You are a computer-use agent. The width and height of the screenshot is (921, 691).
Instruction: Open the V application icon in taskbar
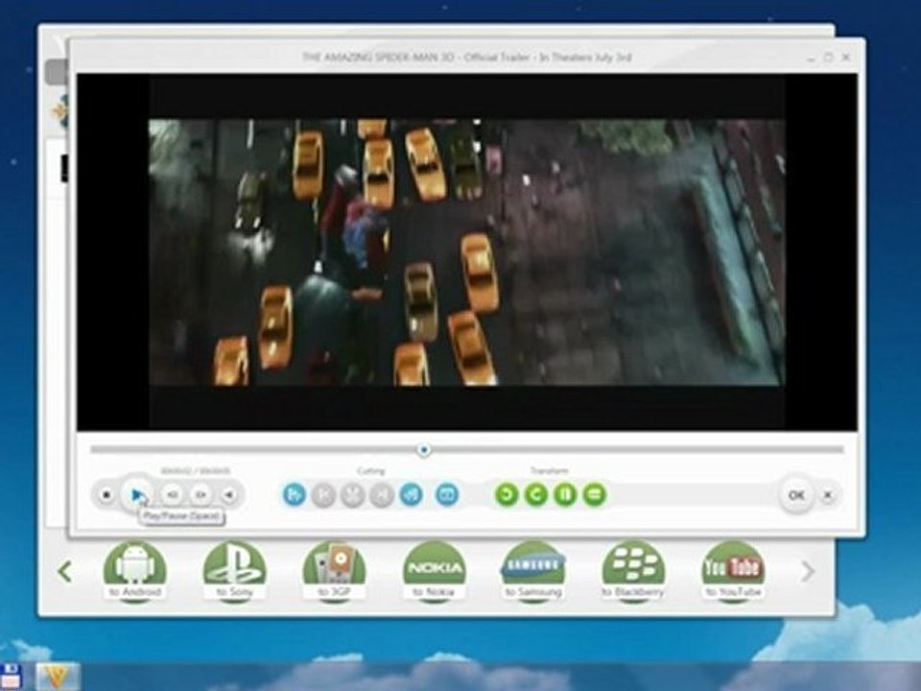point(58,677)
